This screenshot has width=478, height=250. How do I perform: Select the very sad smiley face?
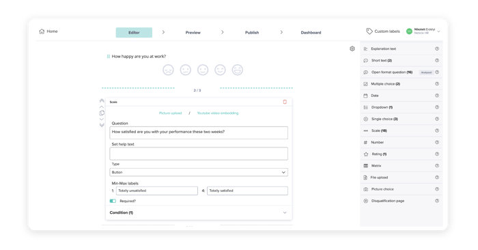point(168,70)
